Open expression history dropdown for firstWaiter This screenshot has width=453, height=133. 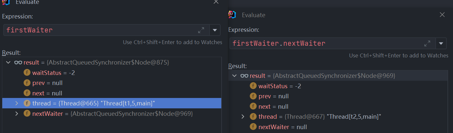pyautogui.click(x=215, y=30)
